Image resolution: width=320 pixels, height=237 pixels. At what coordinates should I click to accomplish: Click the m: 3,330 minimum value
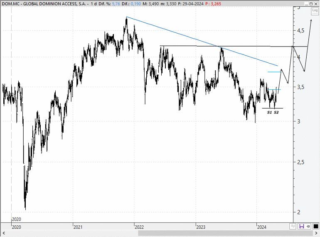(168, 4)
